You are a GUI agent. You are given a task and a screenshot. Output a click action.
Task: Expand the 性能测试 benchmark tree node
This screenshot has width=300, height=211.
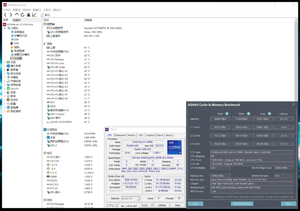coord(5,111)
